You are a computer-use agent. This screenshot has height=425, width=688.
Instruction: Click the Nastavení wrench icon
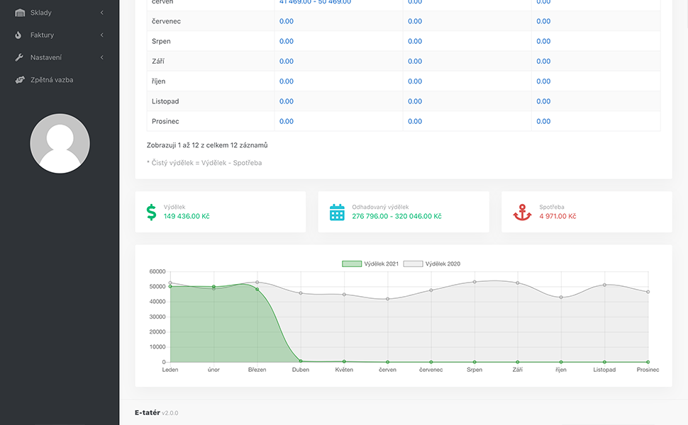tap(19, 57)
